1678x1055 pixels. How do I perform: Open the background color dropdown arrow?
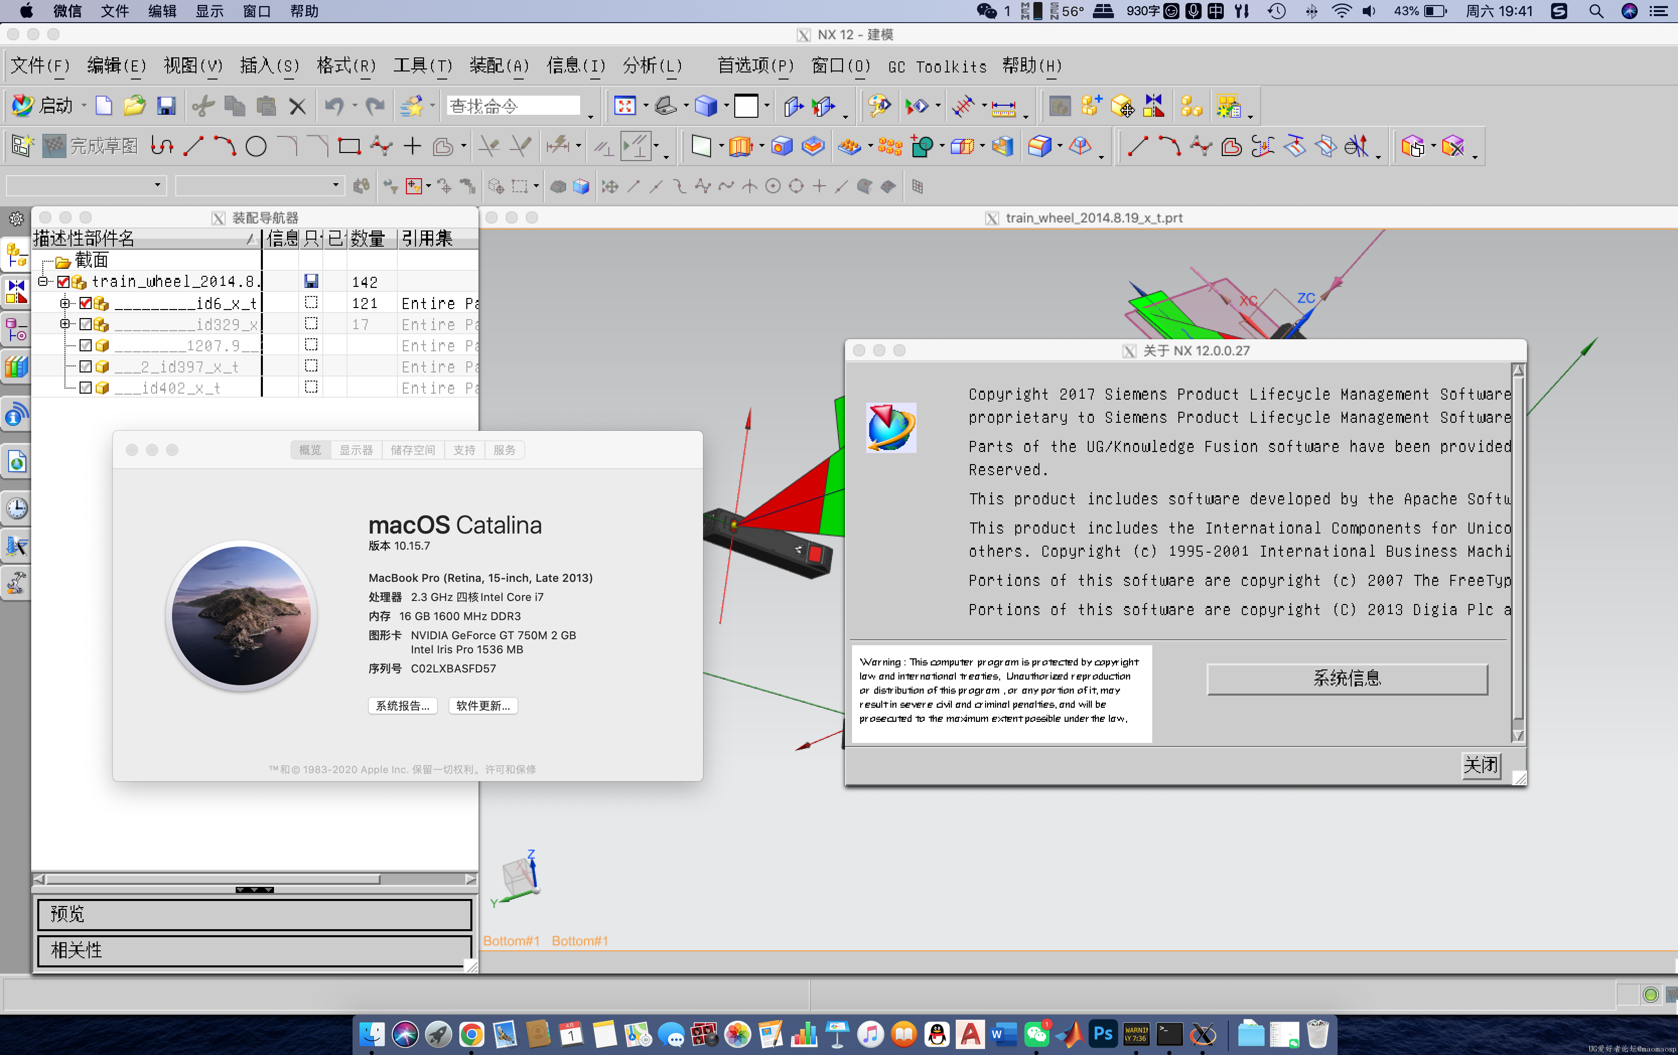[767, 107]
